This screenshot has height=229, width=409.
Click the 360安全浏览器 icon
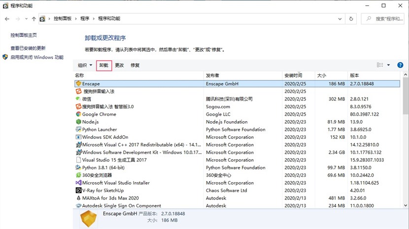point(78,175)
